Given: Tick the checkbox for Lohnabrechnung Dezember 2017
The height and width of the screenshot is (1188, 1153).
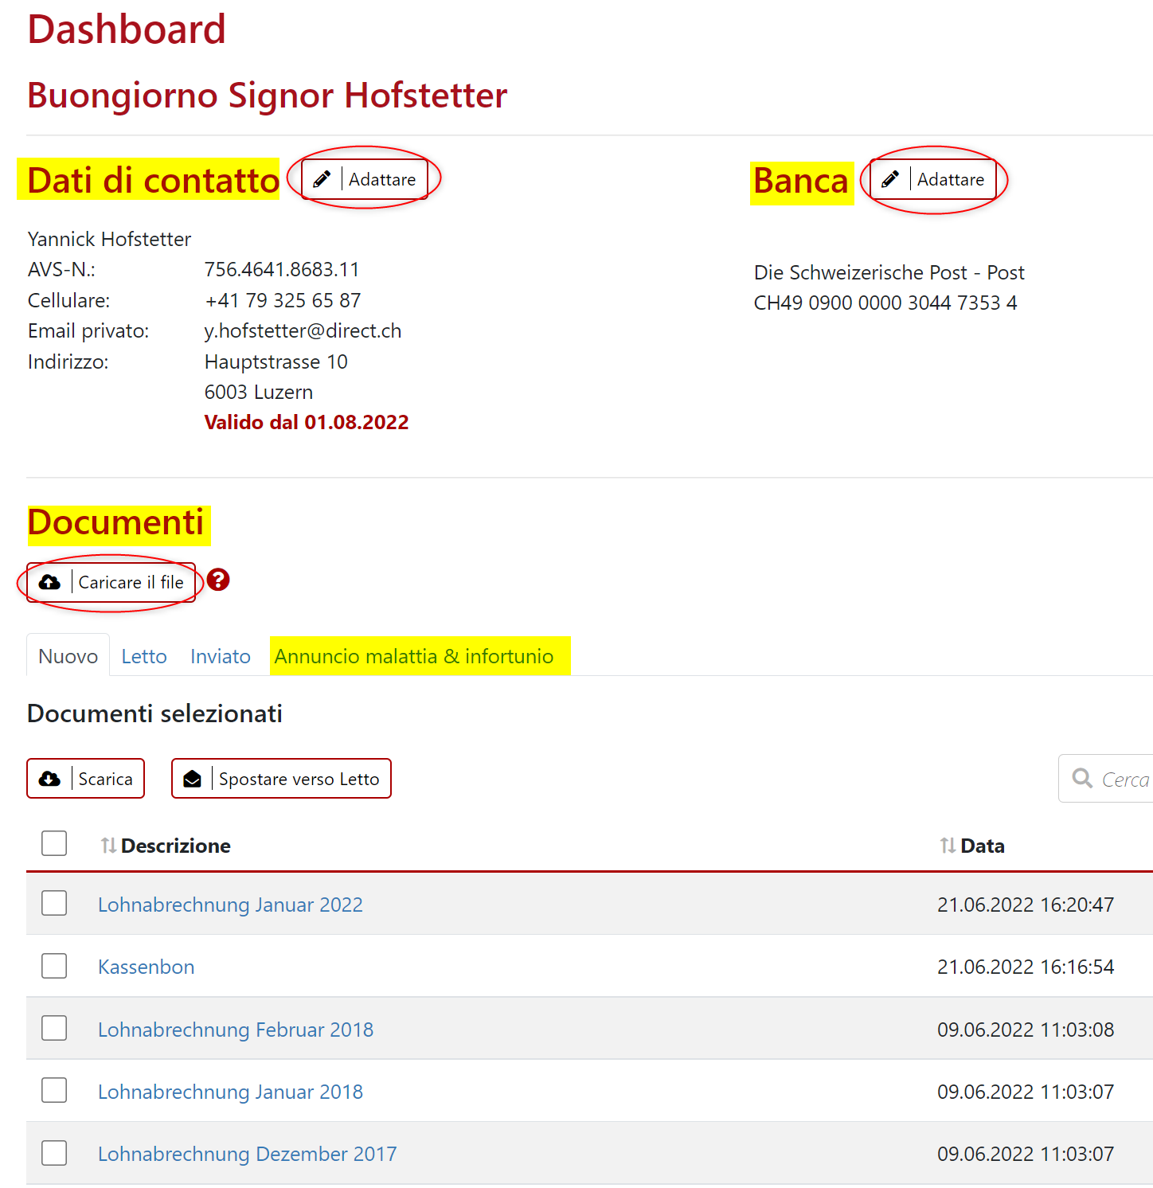Looking at the screenshot, I should [54, 1153].
